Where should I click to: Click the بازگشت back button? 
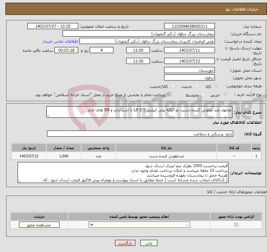click(125, 243)
